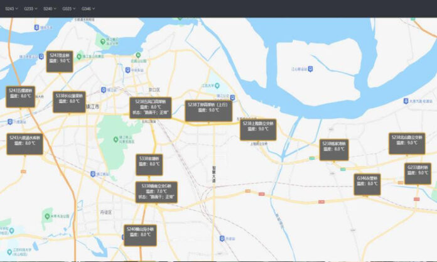Screen dimensions: 437x262
Task: Select the G233 bridge card showing 9.0℃
Action: coord(418,173)
